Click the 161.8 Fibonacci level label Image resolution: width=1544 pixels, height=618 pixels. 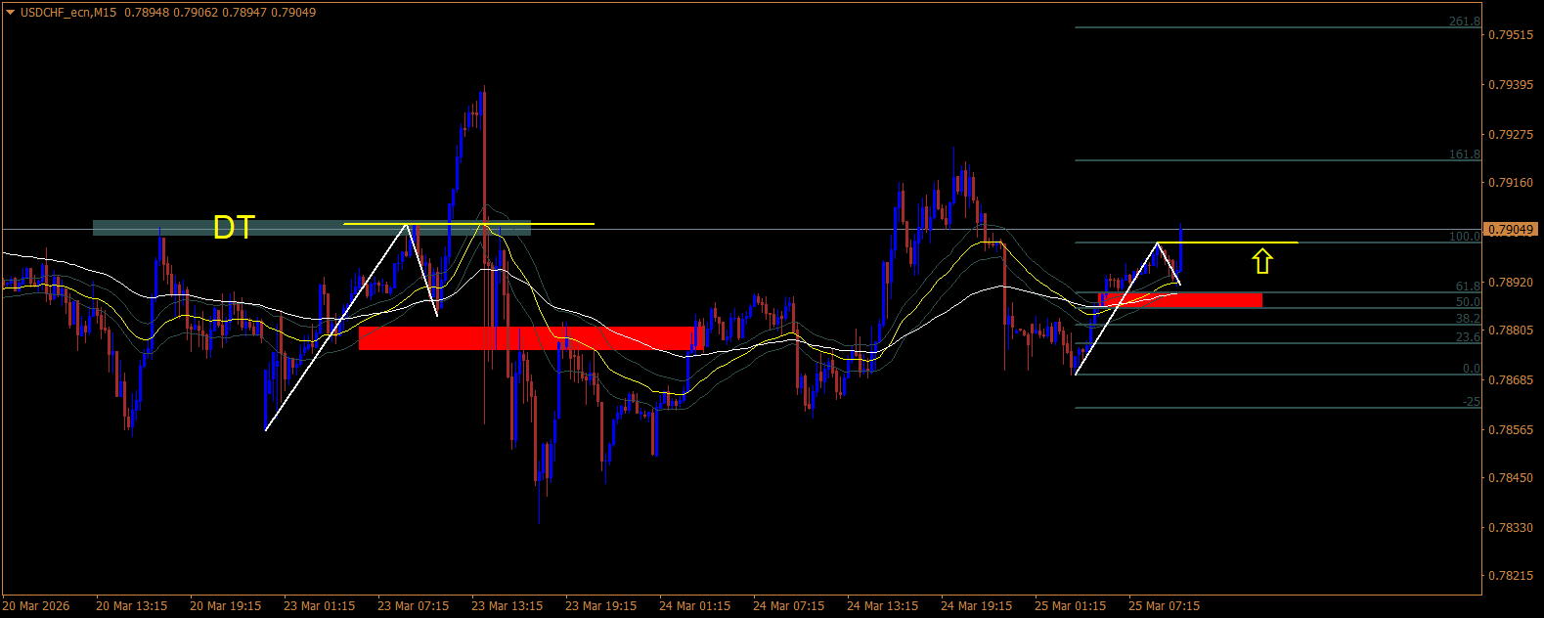click(x=1465, y=154)
